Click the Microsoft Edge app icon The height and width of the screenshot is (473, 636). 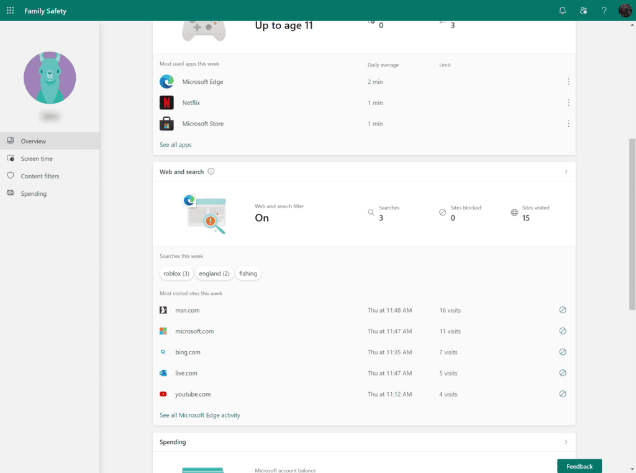[166, 81]
